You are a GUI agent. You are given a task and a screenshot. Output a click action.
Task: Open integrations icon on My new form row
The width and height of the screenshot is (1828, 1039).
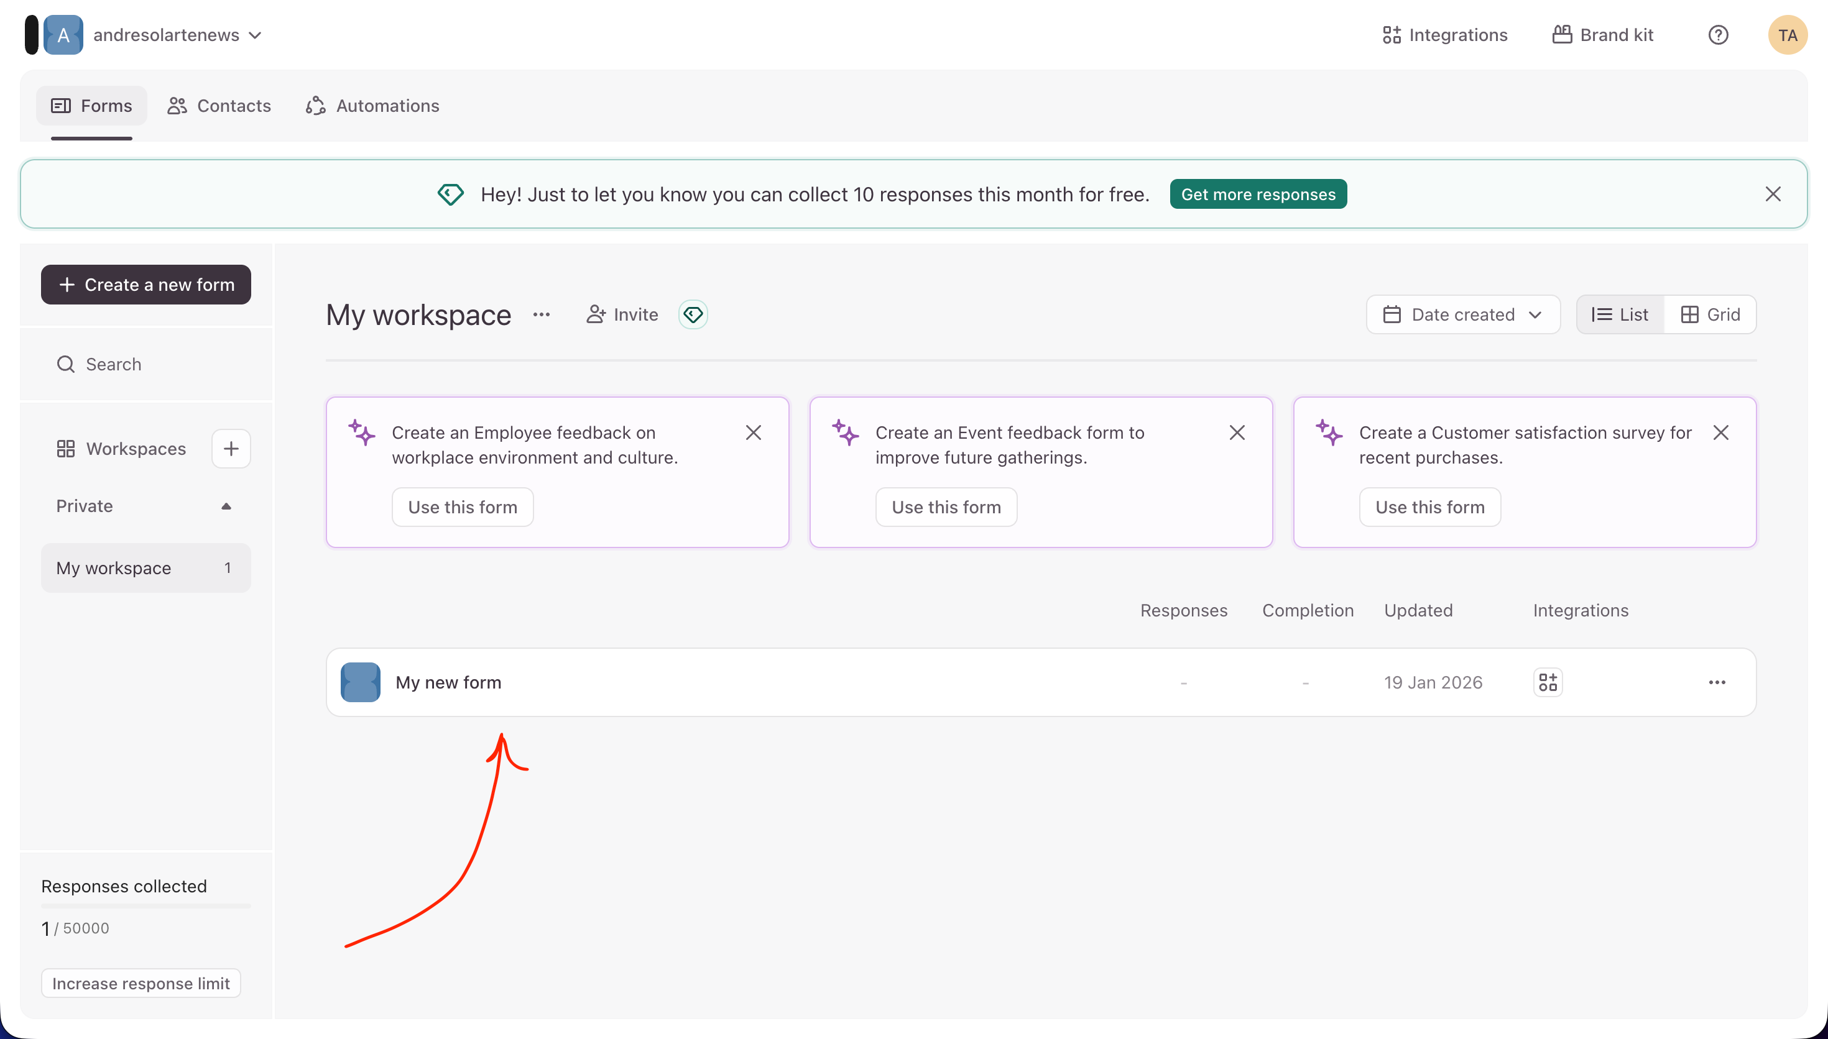(x=1548, y=682)
